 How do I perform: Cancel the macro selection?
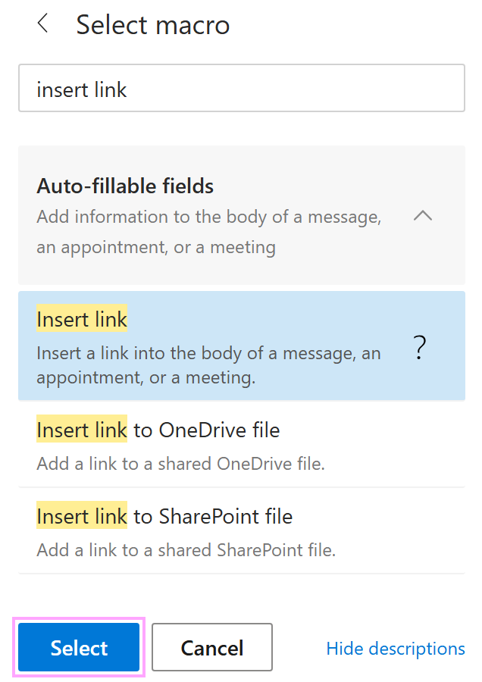pyautogui.click(x=211, y=647)
